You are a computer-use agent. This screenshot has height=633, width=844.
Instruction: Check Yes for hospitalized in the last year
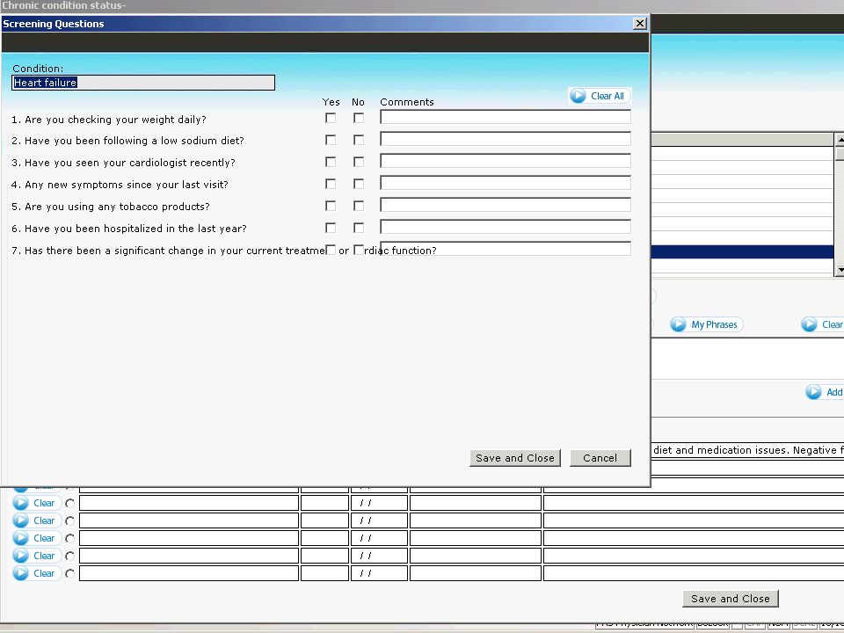(331, 229)
